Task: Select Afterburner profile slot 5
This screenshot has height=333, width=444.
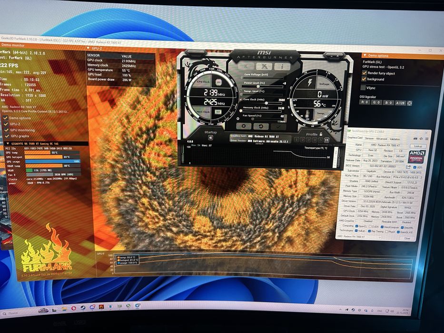Action: click(320, 140)
